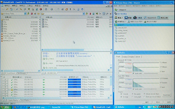
Task: Click the Windows Start button
Action: tap(6, 107)
